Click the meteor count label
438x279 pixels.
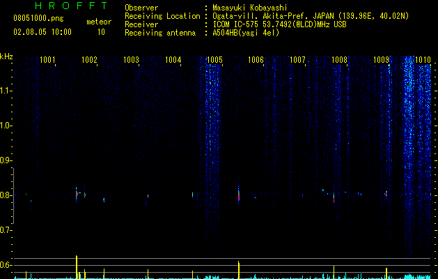(99, 22)
